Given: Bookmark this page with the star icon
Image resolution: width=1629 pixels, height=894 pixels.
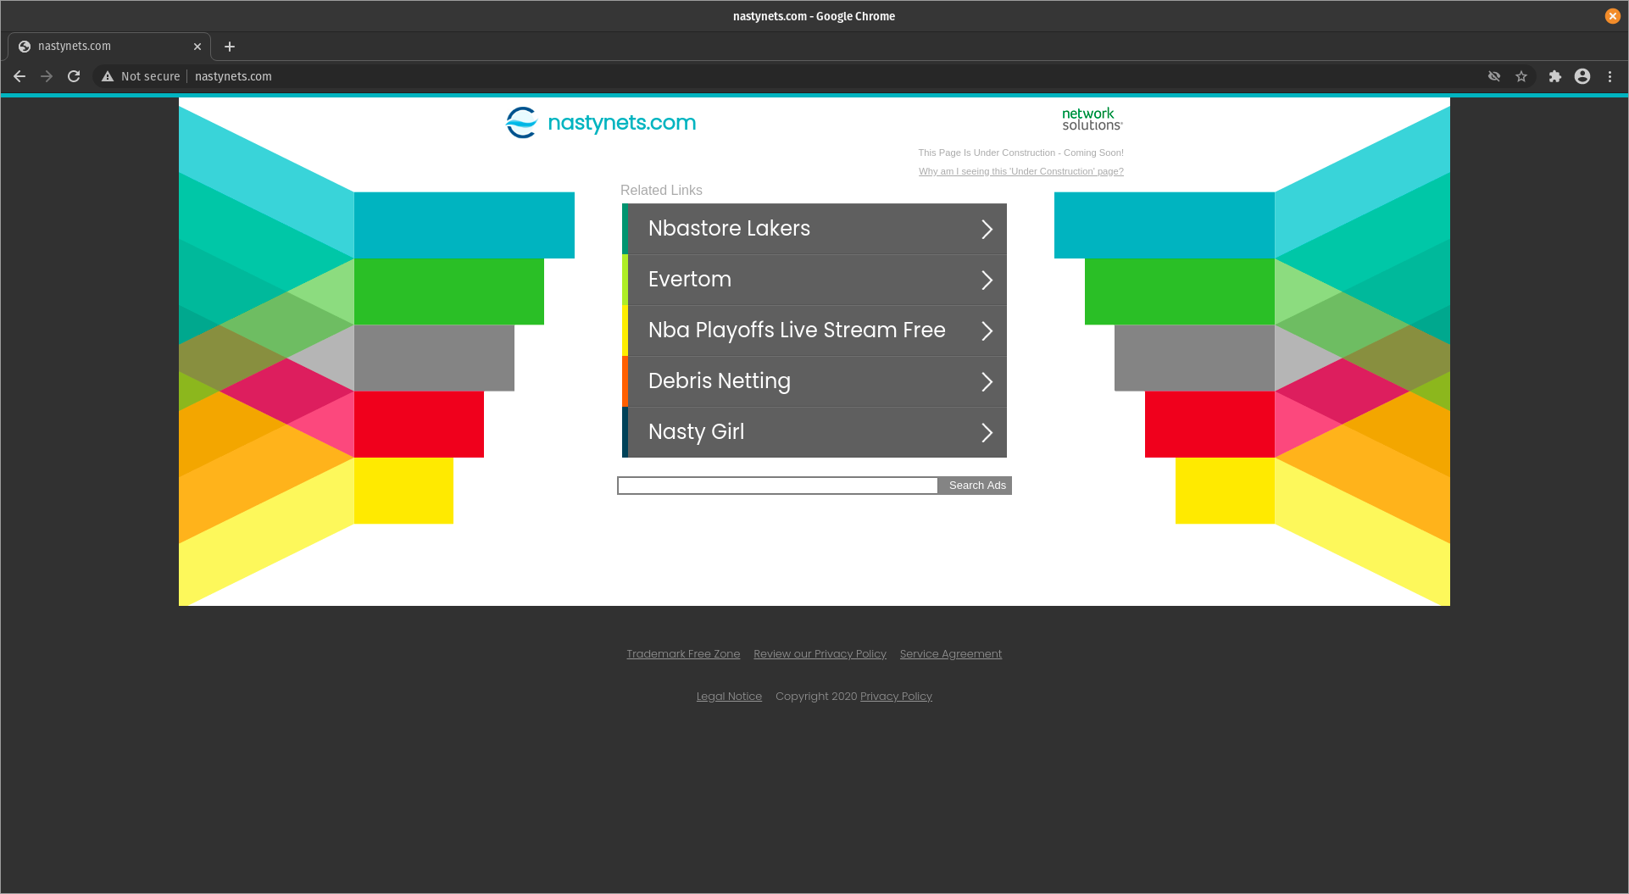Looking at the screenshot, I should pyautogui.click(x=1521, y=76).
